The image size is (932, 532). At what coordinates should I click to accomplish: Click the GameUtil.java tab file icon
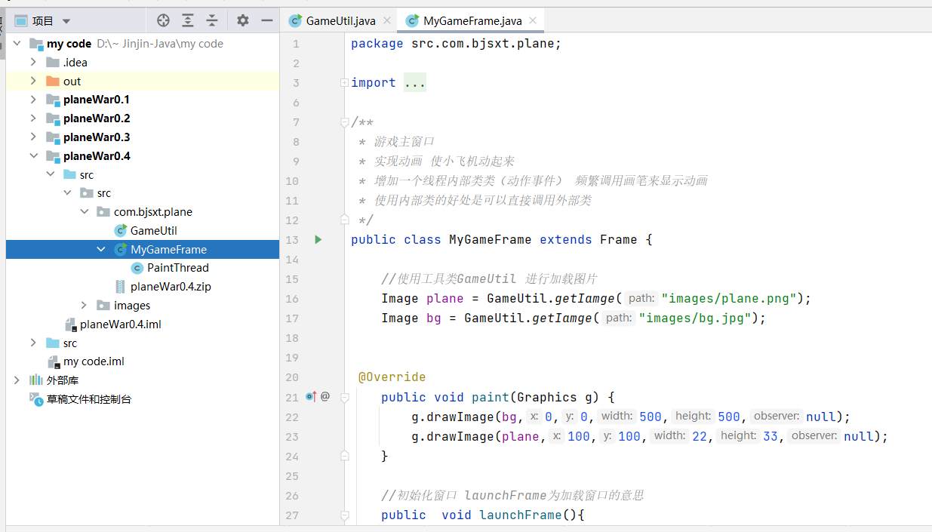(296, 20)
